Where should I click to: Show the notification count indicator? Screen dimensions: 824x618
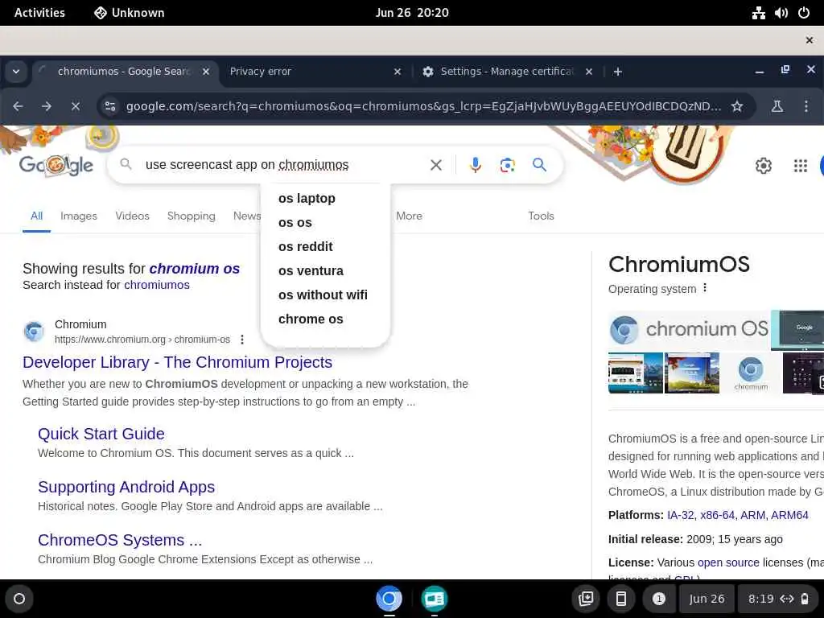(658, 599)
